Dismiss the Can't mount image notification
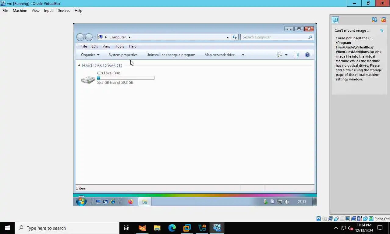This screenshot has height=234, width=390. [382, 30]
